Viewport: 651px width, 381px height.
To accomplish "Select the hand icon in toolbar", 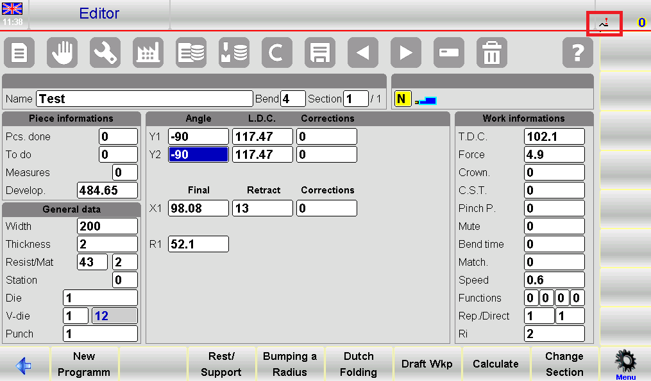I will [x=62, y=53].
